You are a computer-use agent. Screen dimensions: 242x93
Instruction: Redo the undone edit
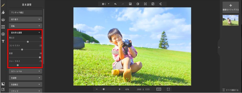point(123,4)
